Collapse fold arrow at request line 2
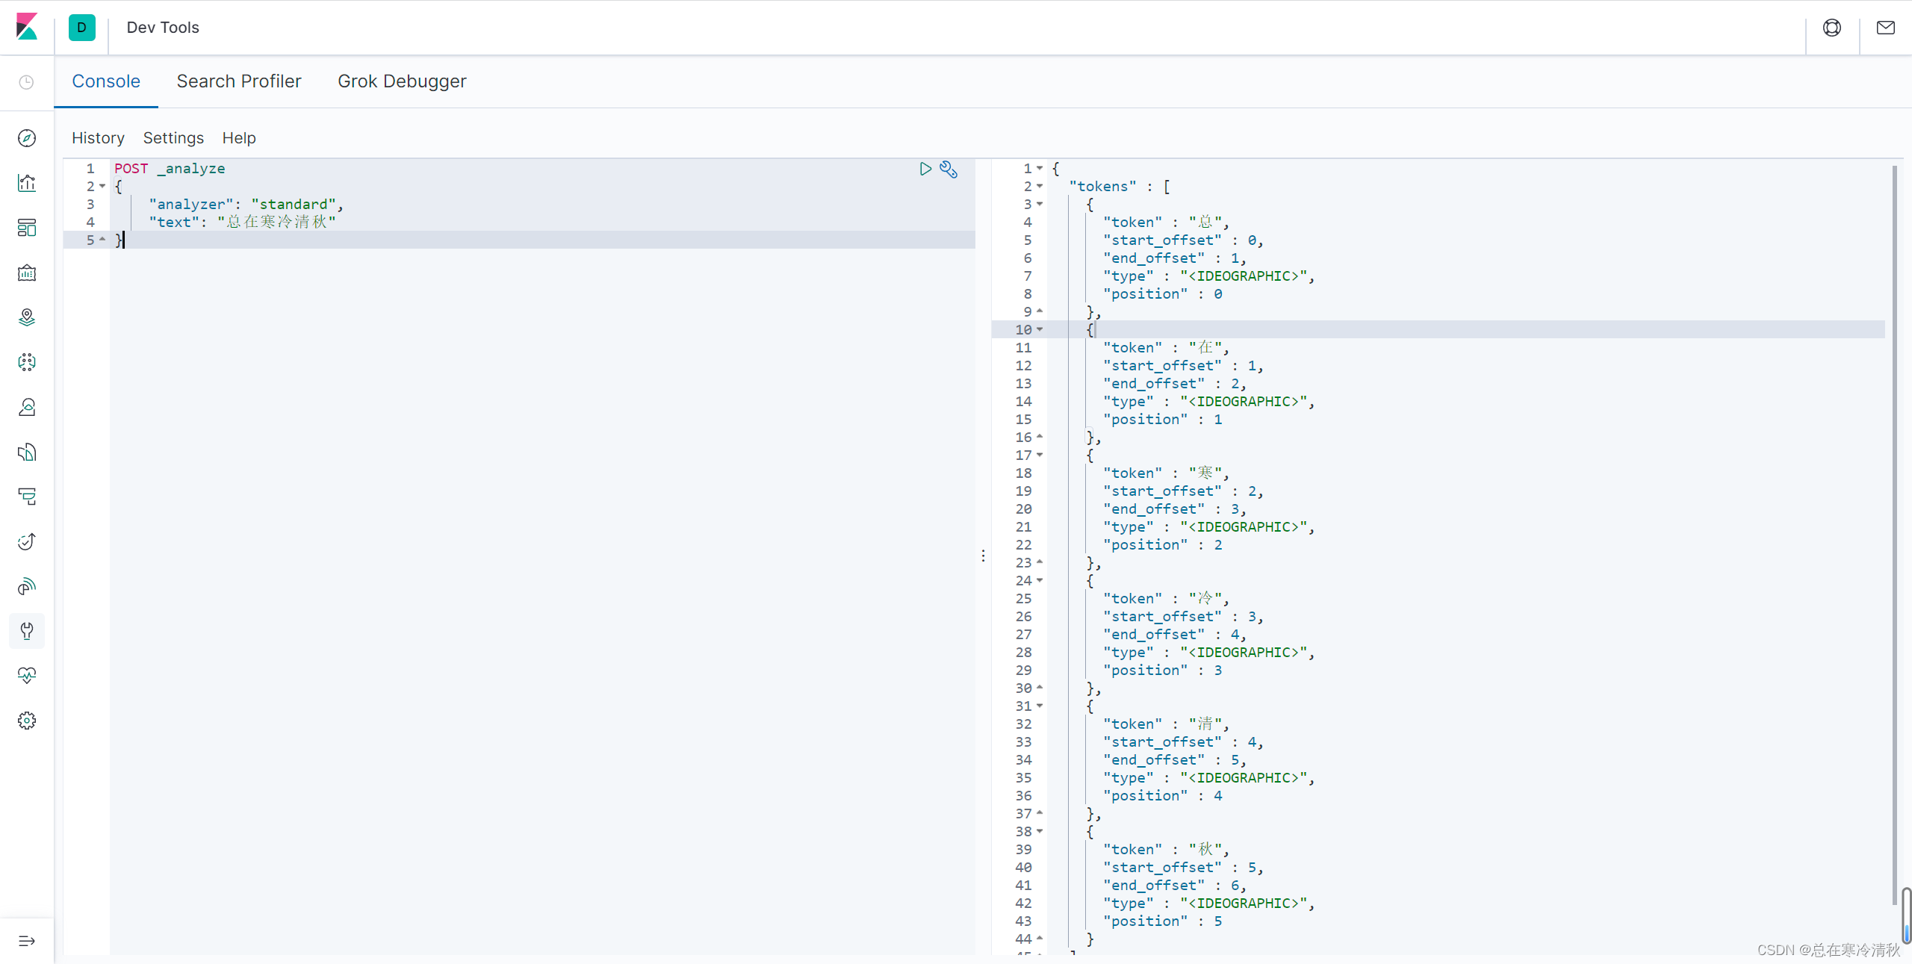The height and width of the screenshot is (964, 1912). pos(102,186)
